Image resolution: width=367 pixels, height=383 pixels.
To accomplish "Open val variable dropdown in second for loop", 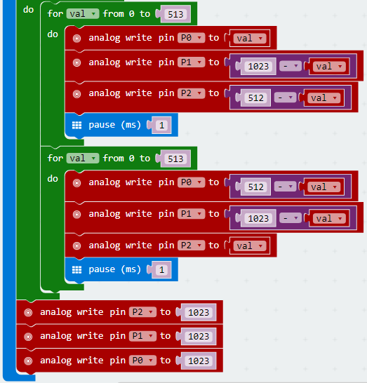I will point(83,159).
